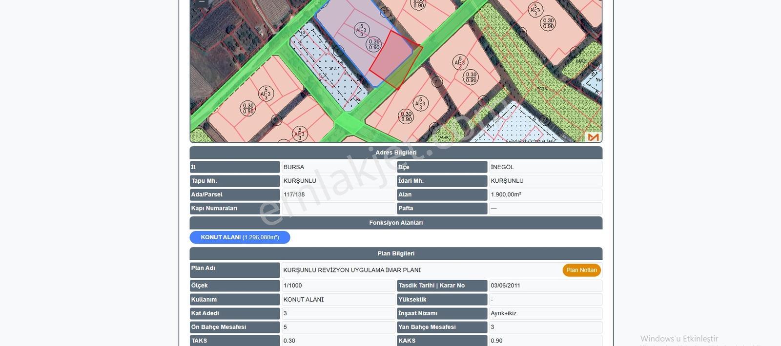Open the Plan Notları button
The width and height of the screenshot is (781, 346).
pos(581,270)
